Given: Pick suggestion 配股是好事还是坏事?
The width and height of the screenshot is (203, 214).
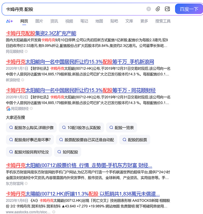Looking at the screenshot, I should (x=30, y=140).
